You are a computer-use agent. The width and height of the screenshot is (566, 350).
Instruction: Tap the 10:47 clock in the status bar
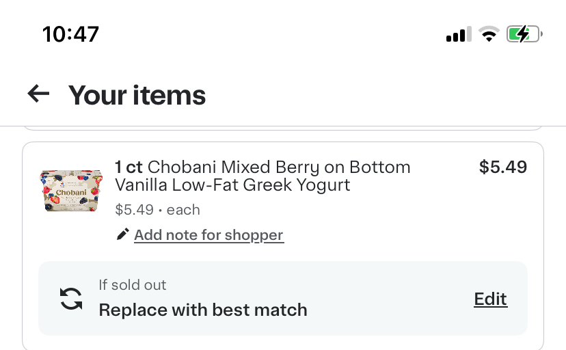coord(70,34)
